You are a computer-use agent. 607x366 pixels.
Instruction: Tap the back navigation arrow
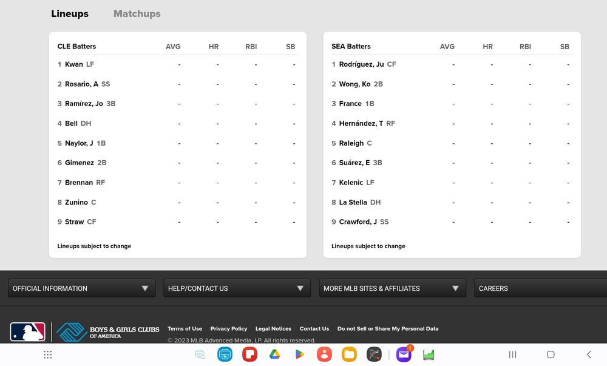[x=589, y=354]
